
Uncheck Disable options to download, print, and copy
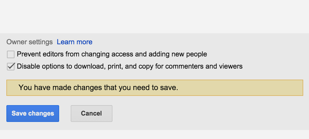11,66
